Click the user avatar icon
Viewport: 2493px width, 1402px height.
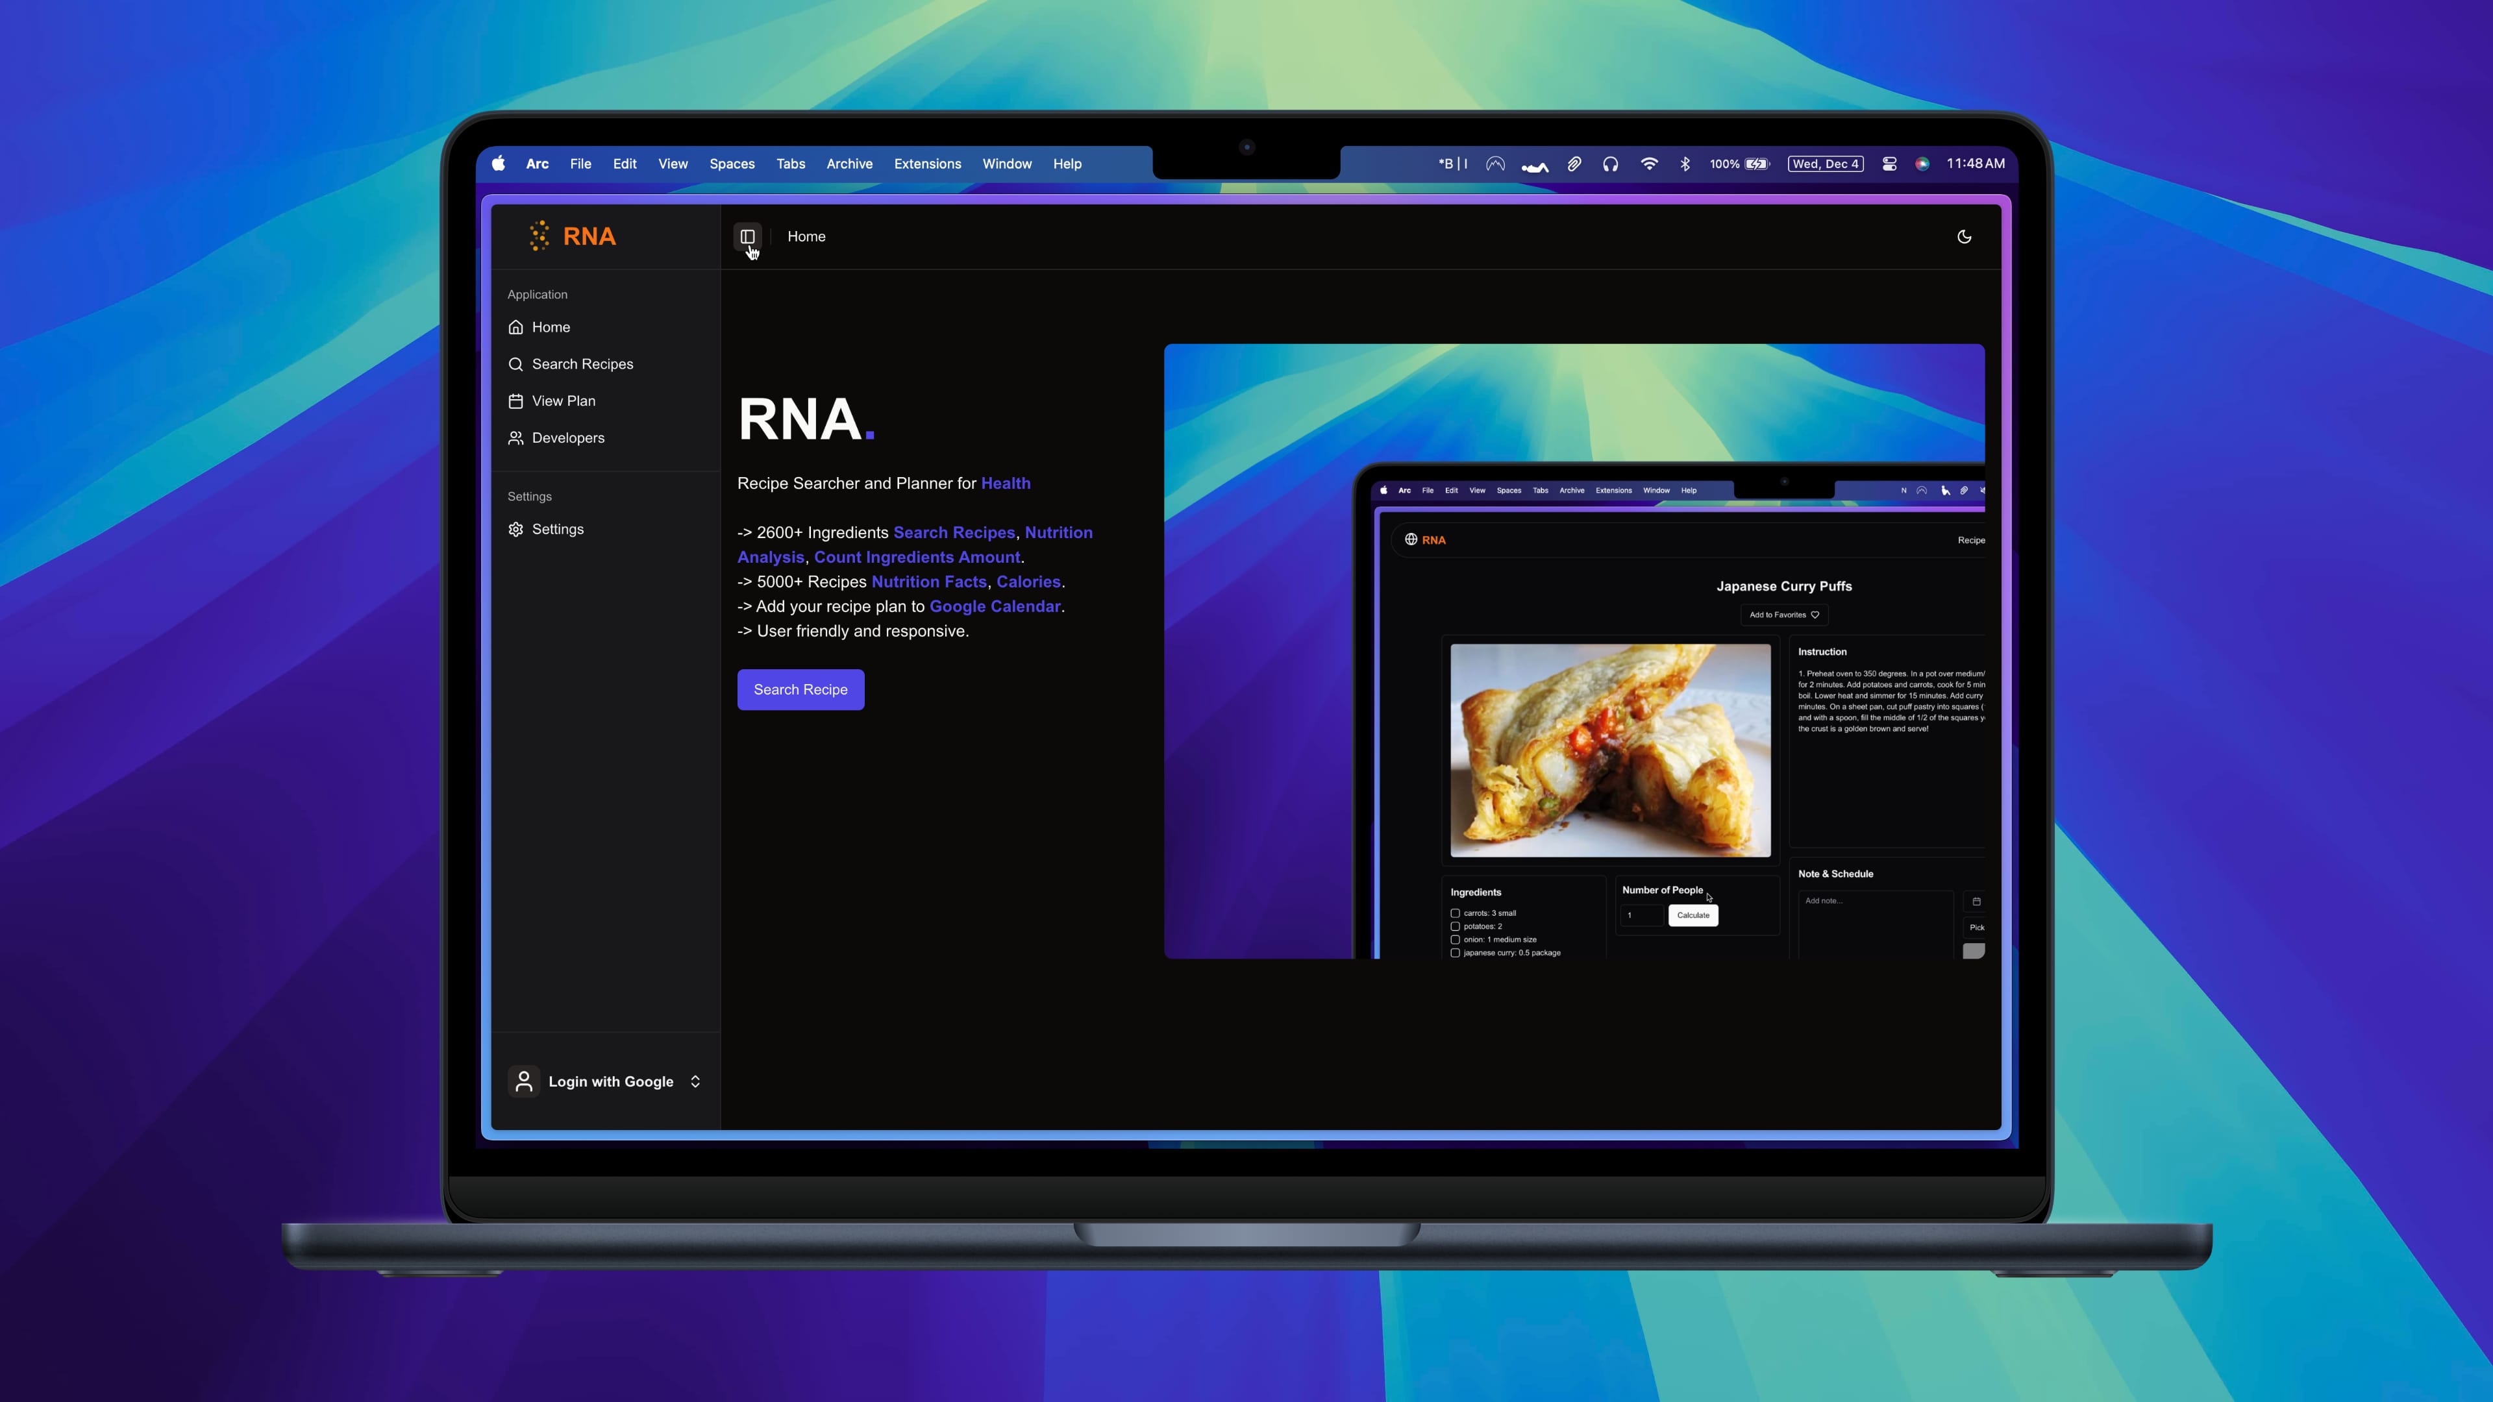[x=523, y=1081]
